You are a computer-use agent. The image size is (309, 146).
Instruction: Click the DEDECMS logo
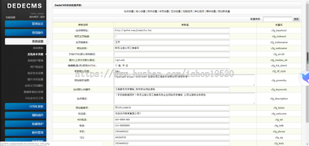[x=24, y=6]
